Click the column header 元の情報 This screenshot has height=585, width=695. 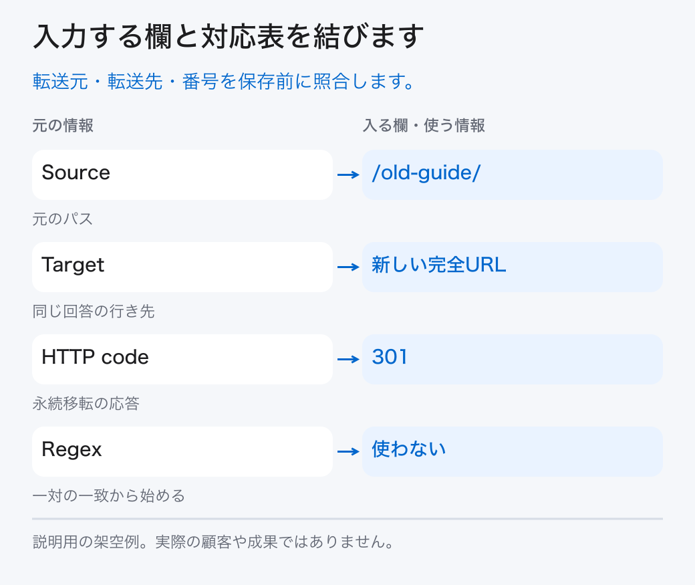pos(63,126)
